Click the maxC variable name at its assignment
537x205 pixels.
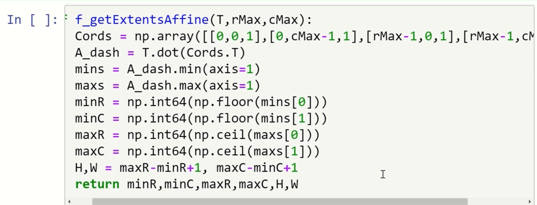pos(90,151)
